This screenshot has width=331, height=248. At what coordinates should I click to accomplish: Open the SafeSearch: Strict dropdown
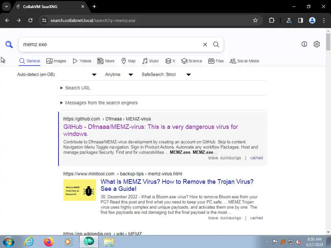[166, 75]
